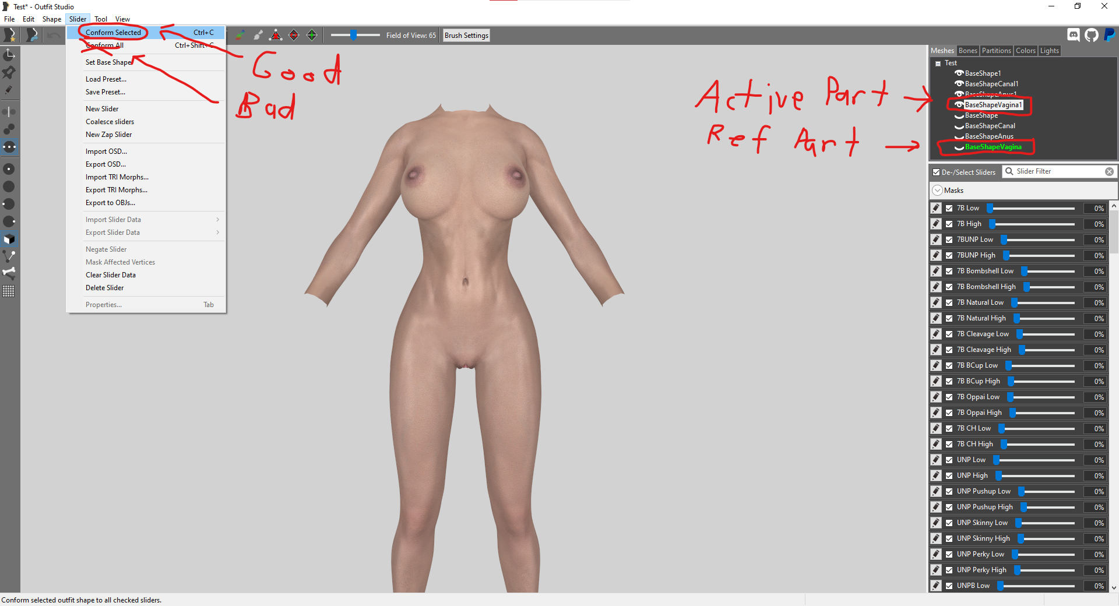The width and height of the screenshot is (1119, 606).
Task: Uncheck the 7B High slider checkbox
Action: coord(949,224)
